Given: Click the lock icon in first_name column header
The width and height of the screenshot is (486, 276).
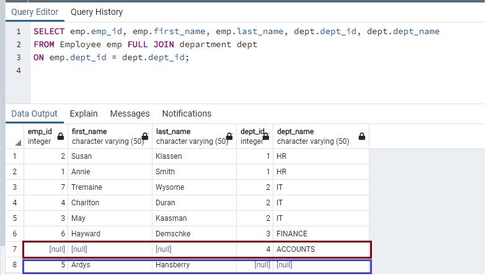Looking at the screenshot, I should (146, 136).
